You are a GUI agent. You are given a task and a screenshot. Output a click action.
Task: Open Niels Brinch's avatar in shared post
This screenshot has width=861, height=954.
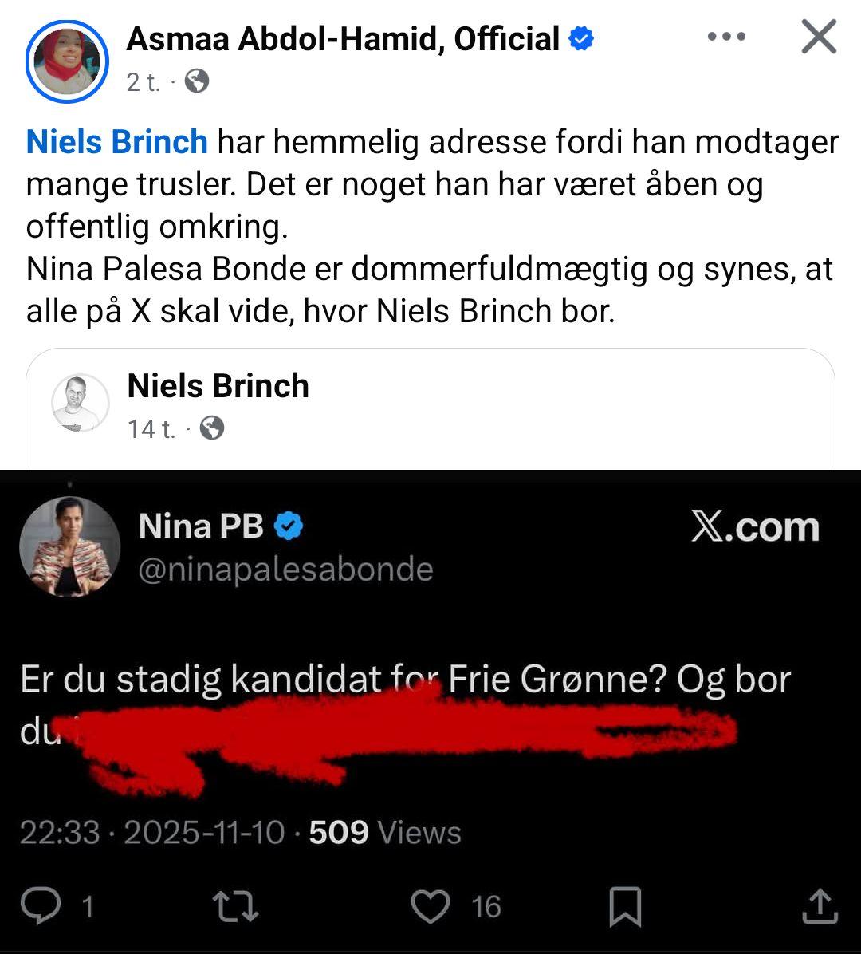coord(81,403)
